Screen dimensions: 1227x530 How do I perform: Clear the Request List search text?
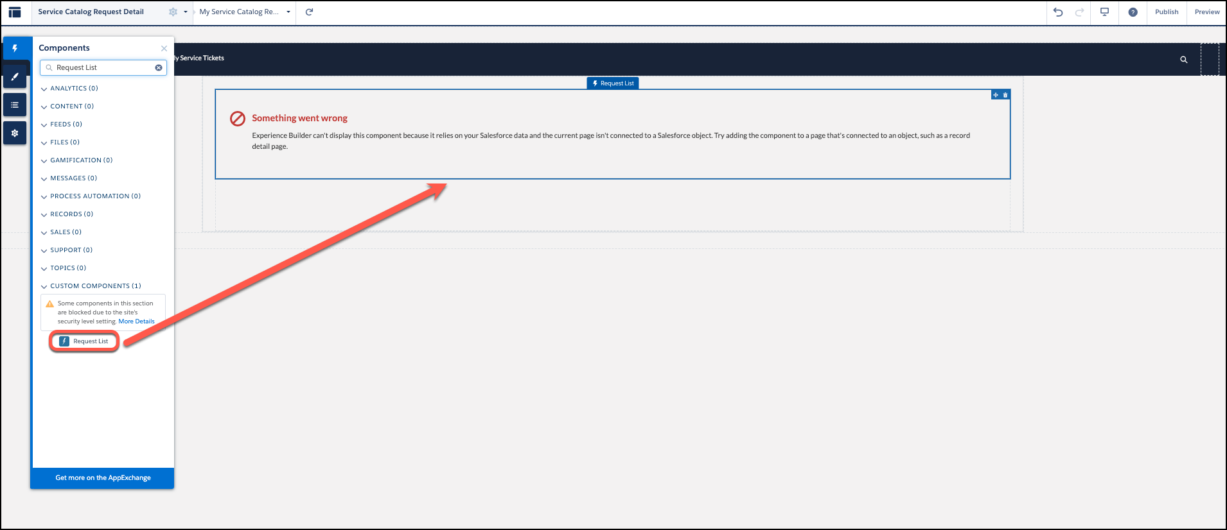point(159,67)
